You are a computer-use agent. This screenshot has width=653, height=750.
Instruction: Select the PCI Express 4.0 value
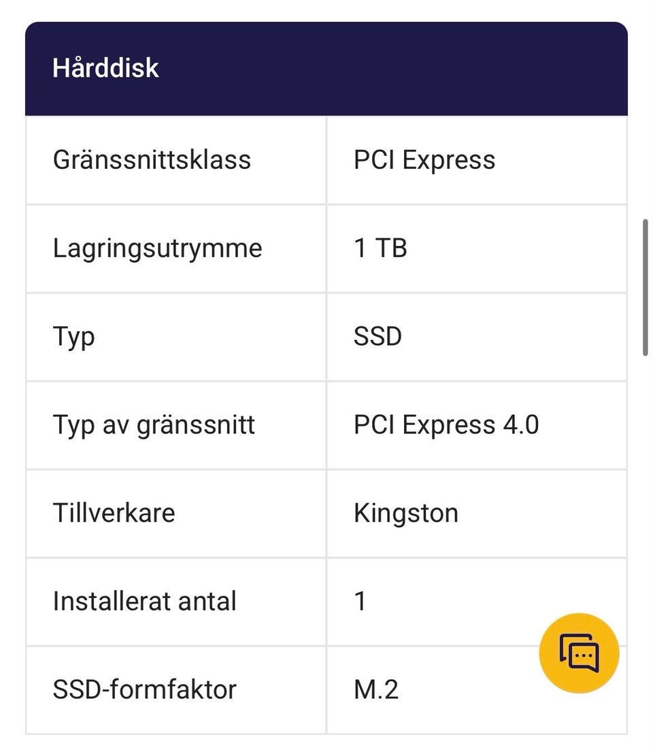[x=446, y=425]
